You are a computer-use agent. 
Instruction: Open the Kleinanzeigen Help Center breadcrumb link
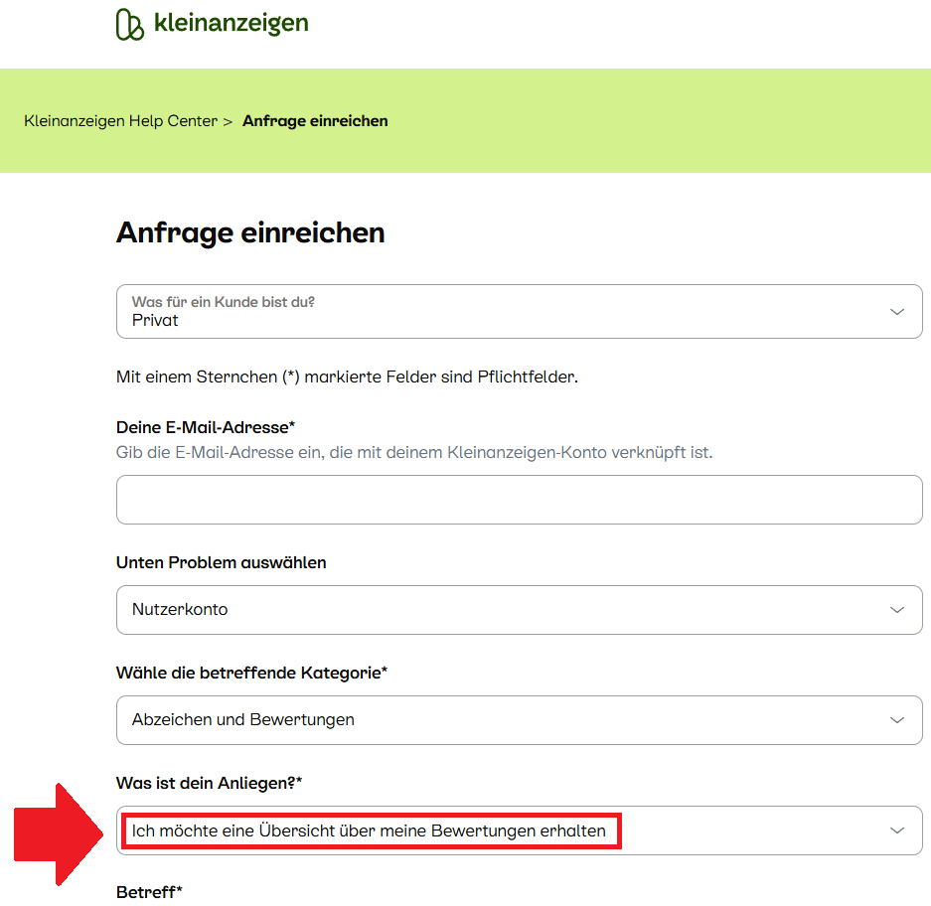(120, 121)
